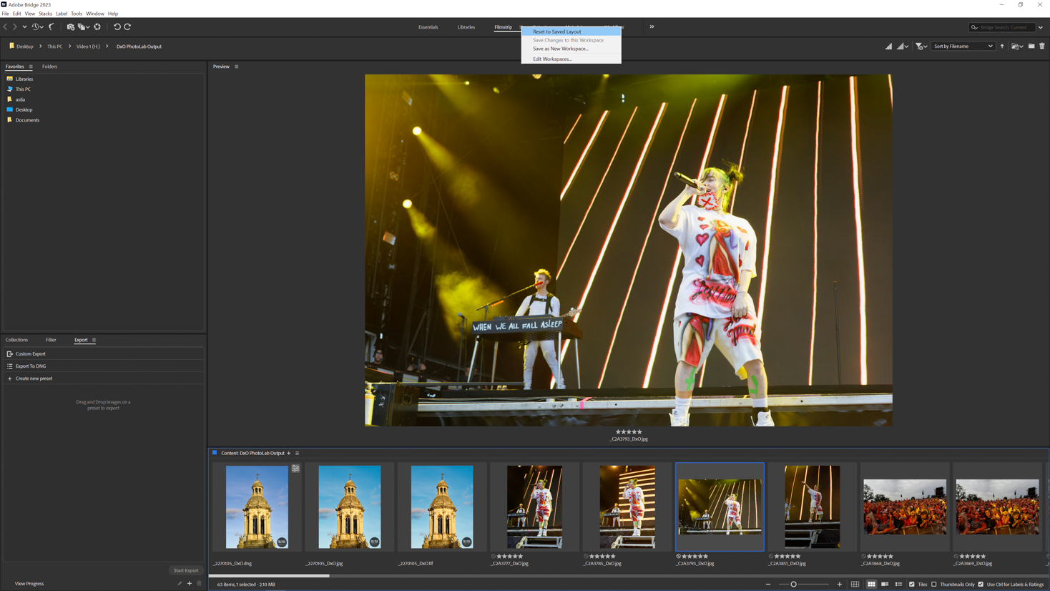Open the Preview panel options menu
1050x591 pixels.
coord(237,67)
